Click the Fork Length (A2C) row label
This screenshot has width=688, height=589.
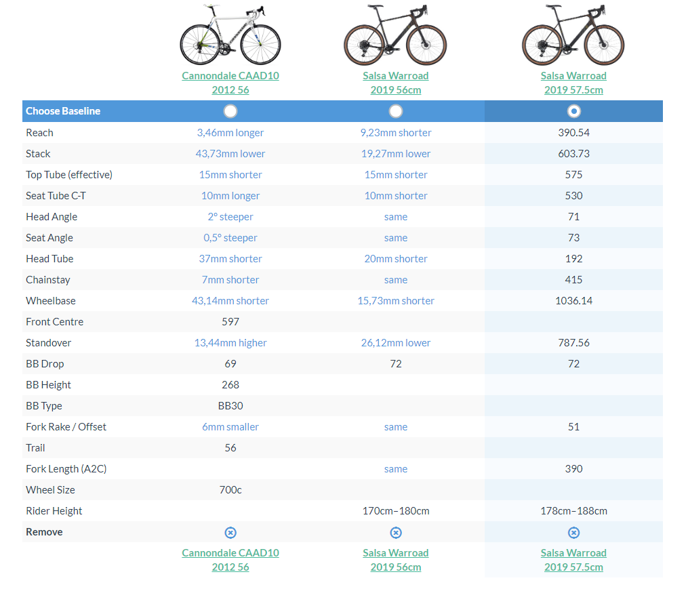click(66, 469)
